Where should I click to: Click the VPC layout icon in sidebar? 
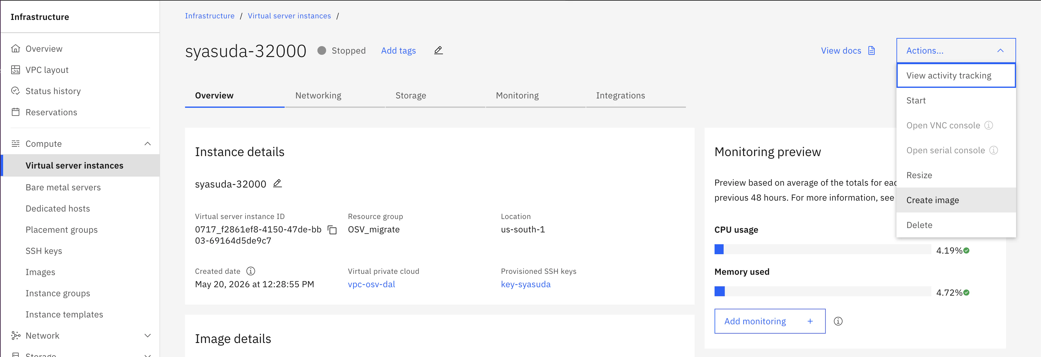[15, 70]
